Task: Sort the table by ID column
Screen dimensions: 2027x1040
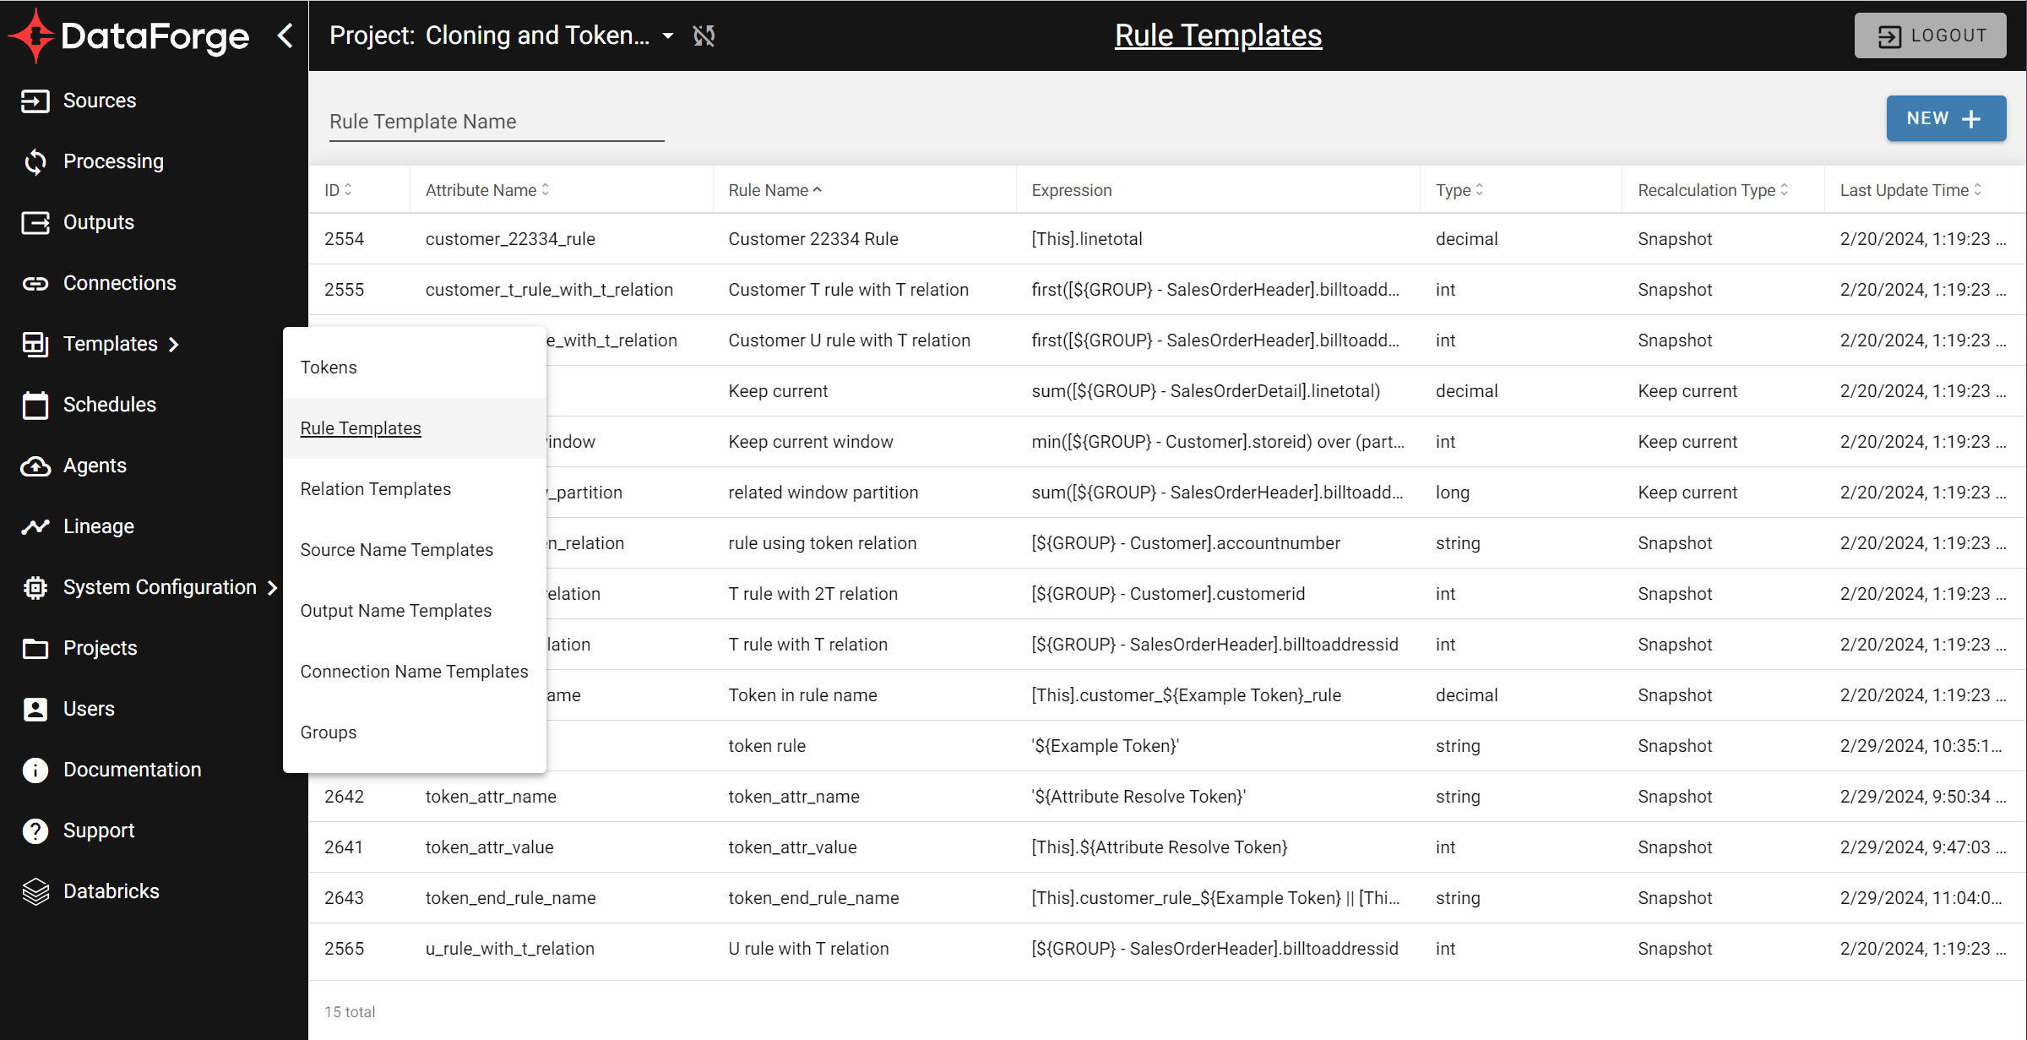Action: pyautogui.click(x=338, y=190)
